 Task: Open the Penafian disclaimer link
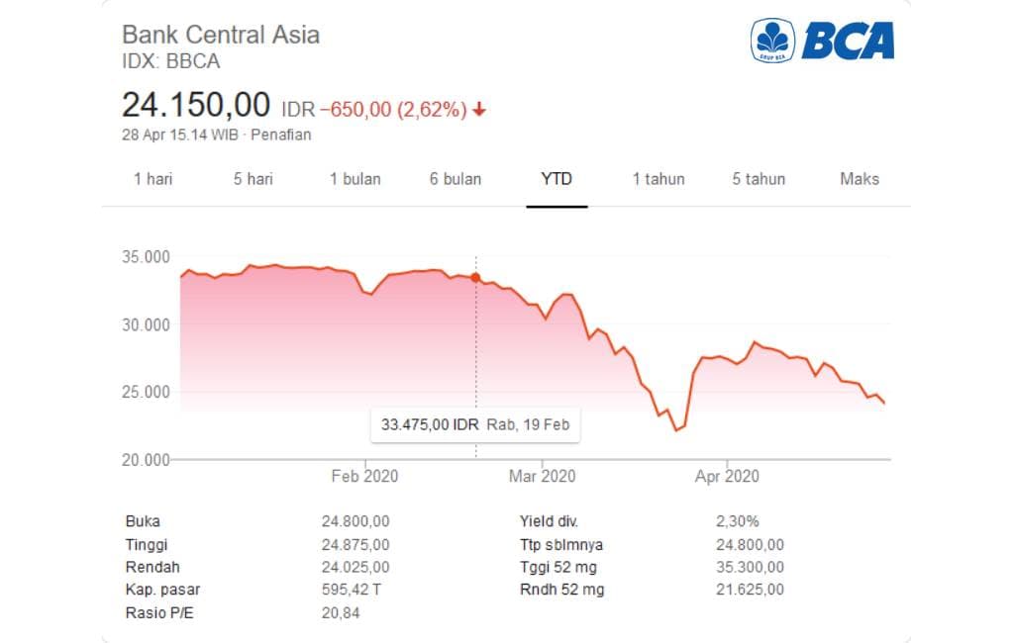[x=283, y=135]
